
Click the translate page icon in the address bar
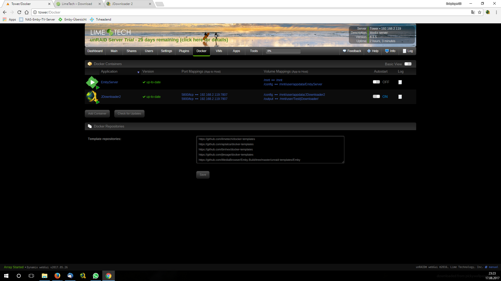(473, 12)
